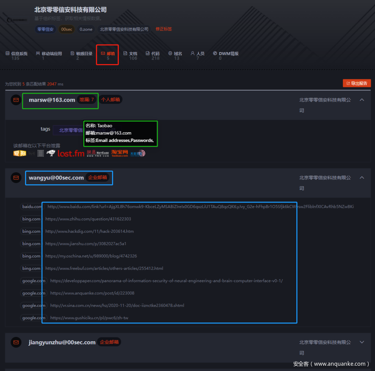
Task: Click the mail icon beside jiangyunzhu@00sec.com
Action: (16, 342)
